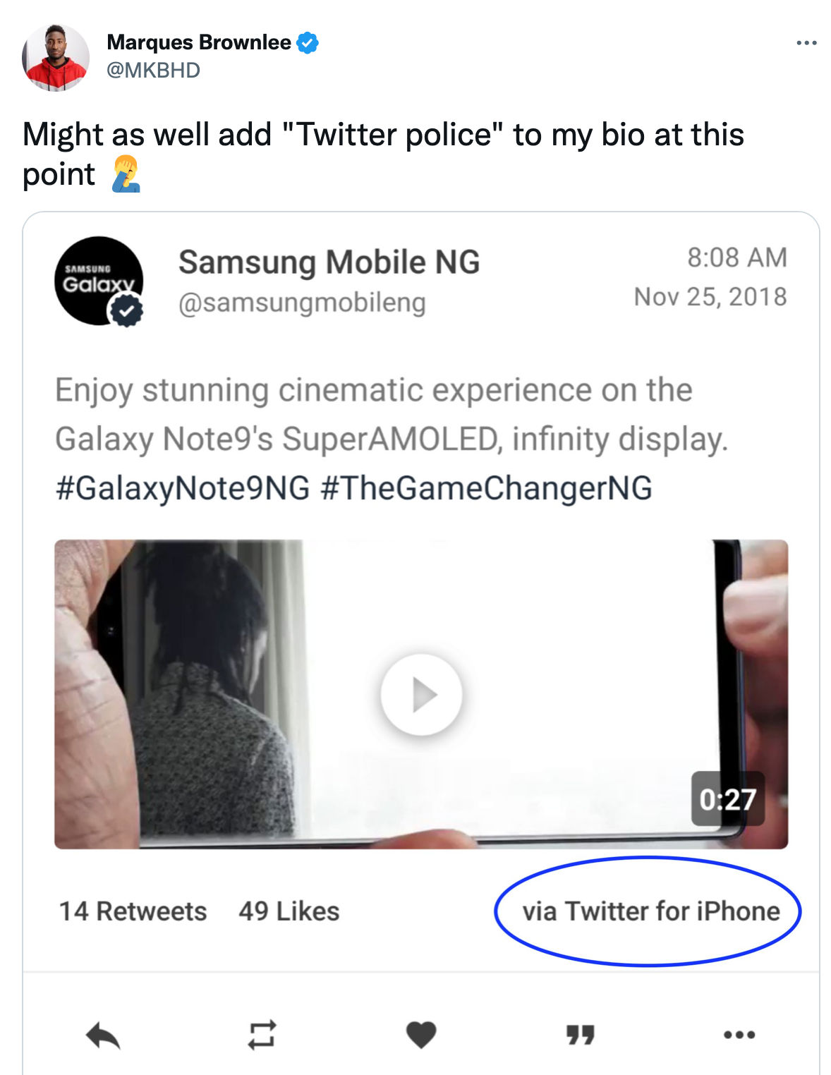Open the embedded tweet's more options dots
This screenshot has height=1075, width=831.
[739, 1035]
